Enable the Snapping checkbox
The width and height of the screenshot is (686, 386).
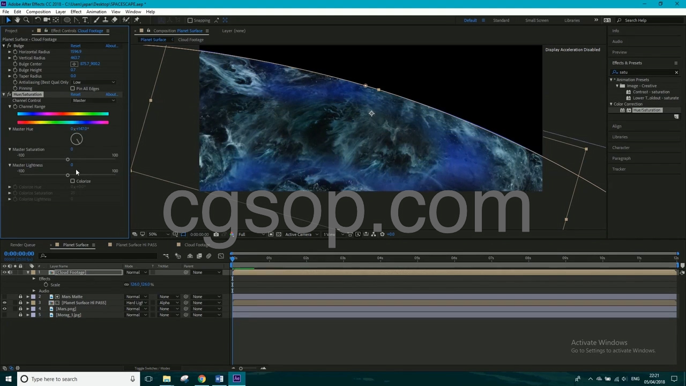(190, 20)
